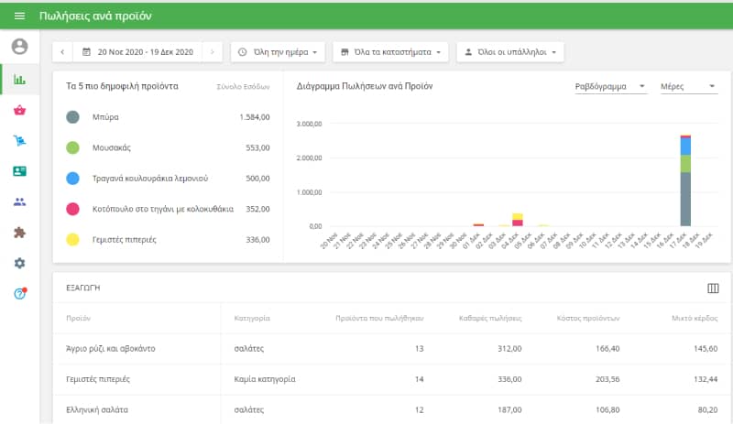
Task: Click the ΕΞΑΓΩΓΗ export button
Action: (82, 288)
